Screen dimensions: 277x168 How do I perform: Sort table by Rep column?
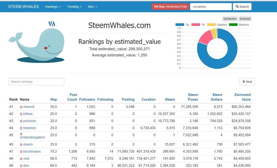click(x=54, y=99)
